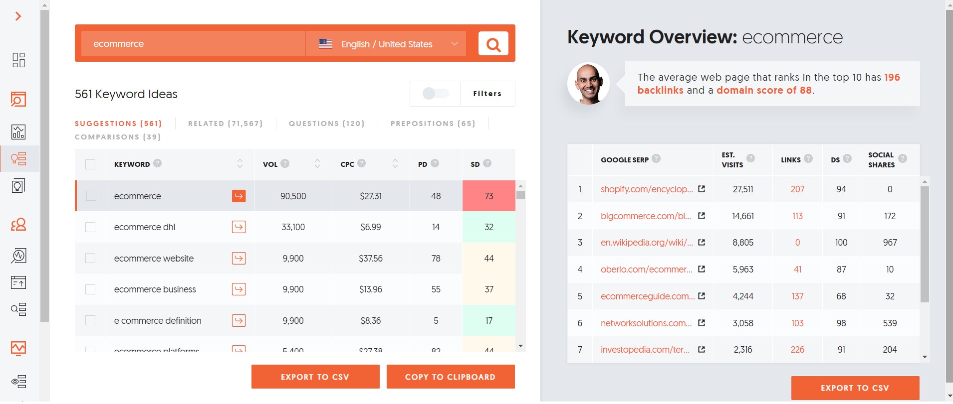Image resolution: width=953 pixels, height=404 pixels.
Task: Expand the sidebar with the orange chevron
Action: (x=18, y=16)
